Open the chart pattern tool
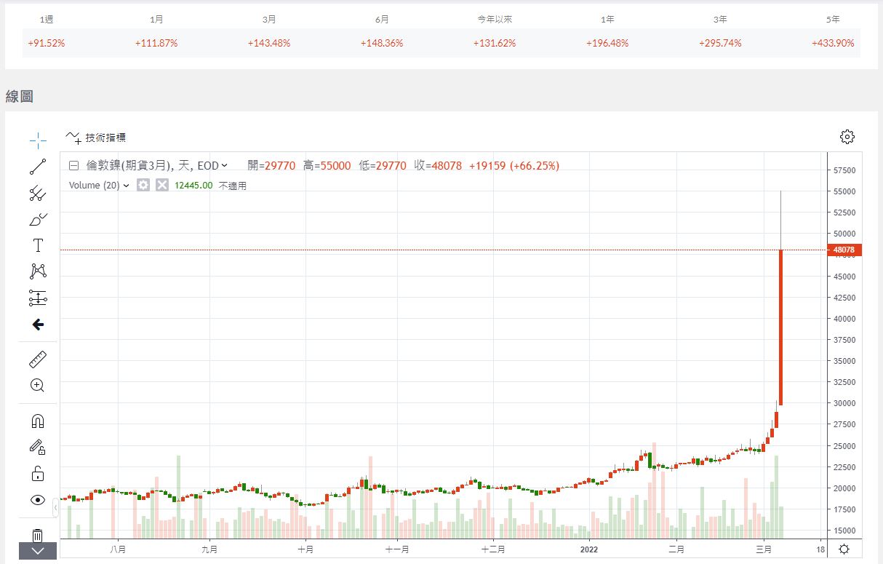The height and width of the screenshot is (564, 883). (x=38, y=271)
